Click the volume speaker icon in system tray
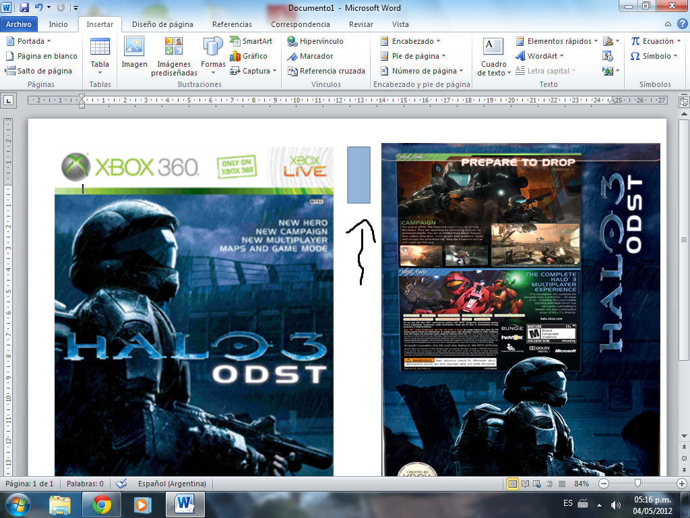Screen dimensions: 690x518 coord(615,505)
